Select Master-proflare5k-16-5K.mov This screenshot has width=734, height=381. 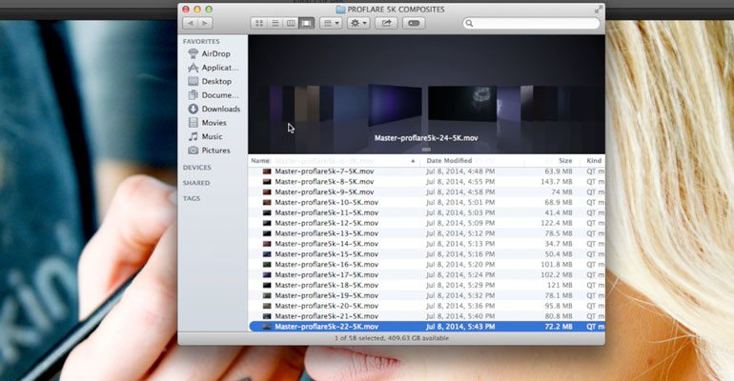[x=426, y=265]
